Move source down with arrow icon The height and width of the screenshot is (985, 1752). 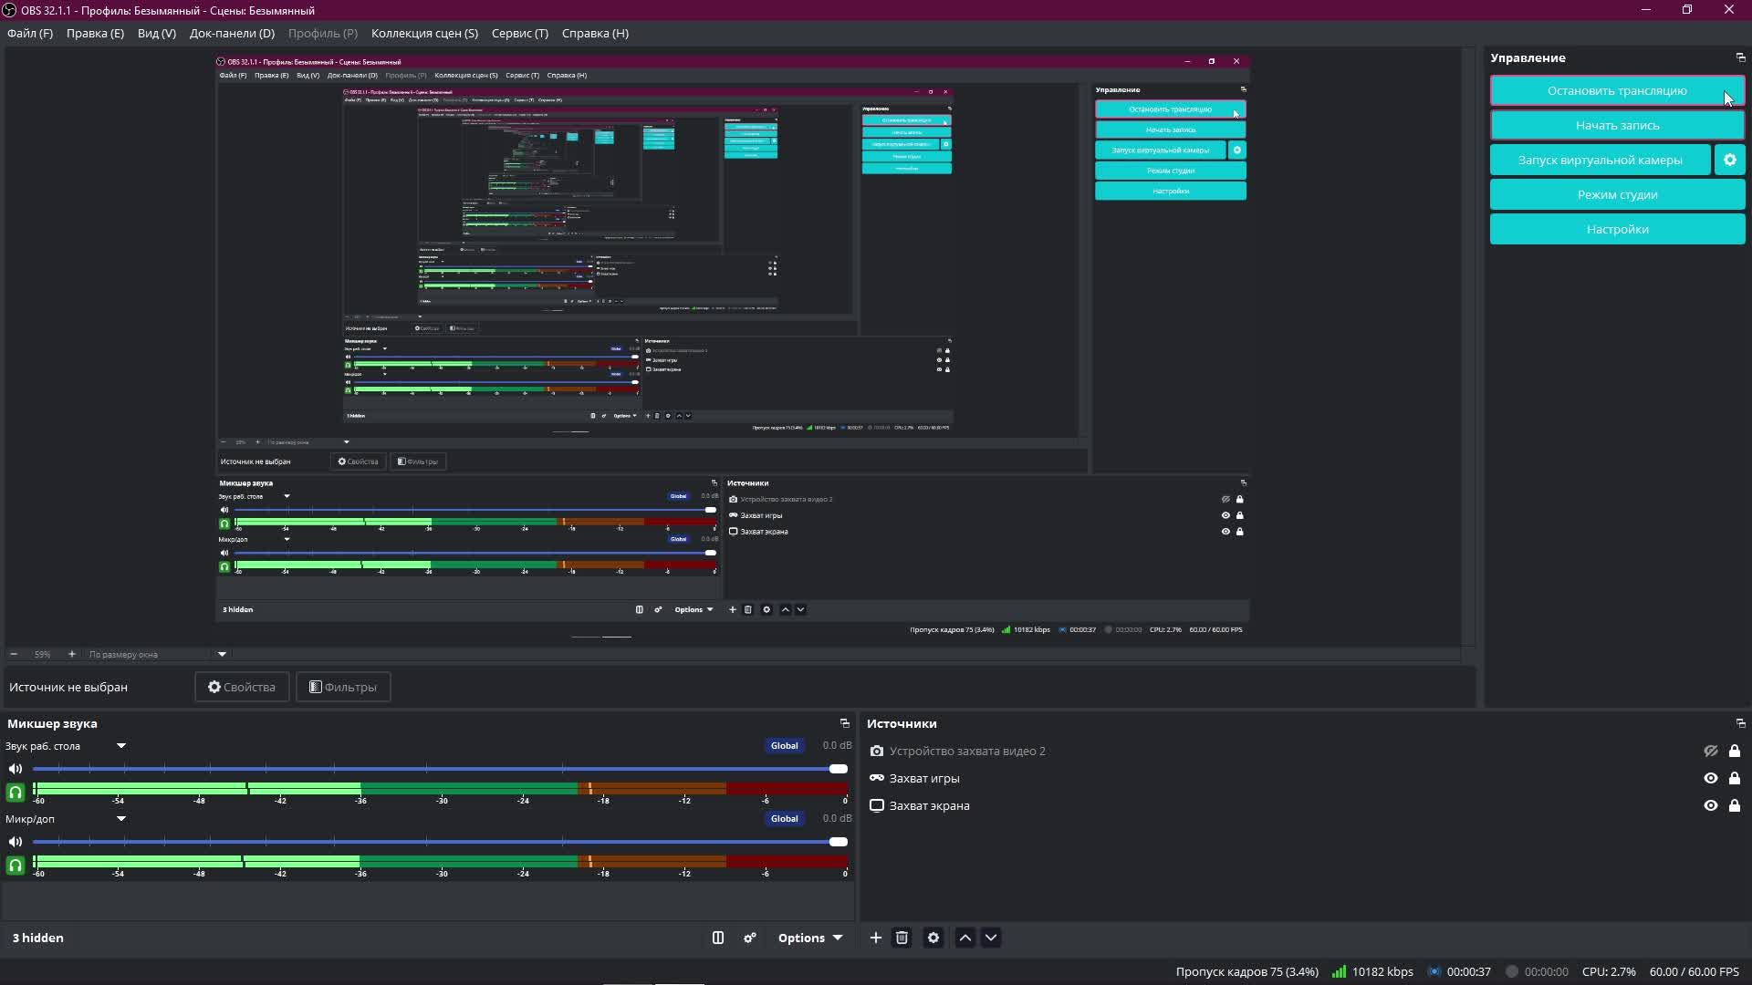(x=991, y=938)
